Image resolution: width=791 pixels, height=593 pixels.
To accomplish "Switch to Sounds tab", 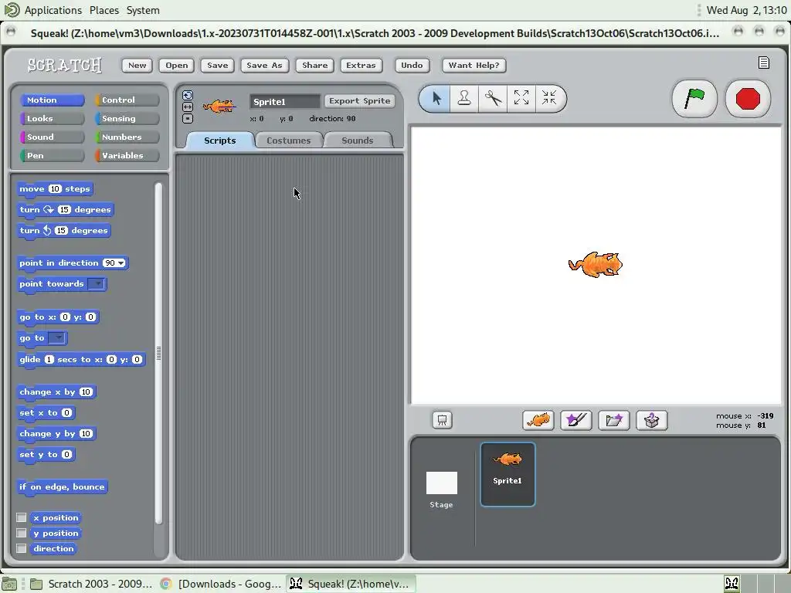I will pyautogui.click(x=357, y=141).
